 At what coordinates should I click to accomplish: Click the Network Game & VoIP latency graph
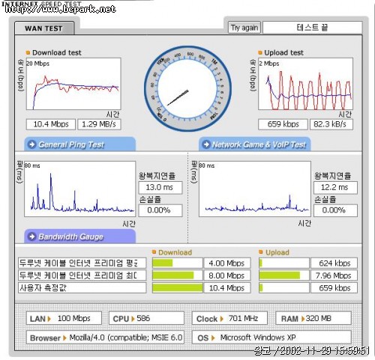[255, 189]
